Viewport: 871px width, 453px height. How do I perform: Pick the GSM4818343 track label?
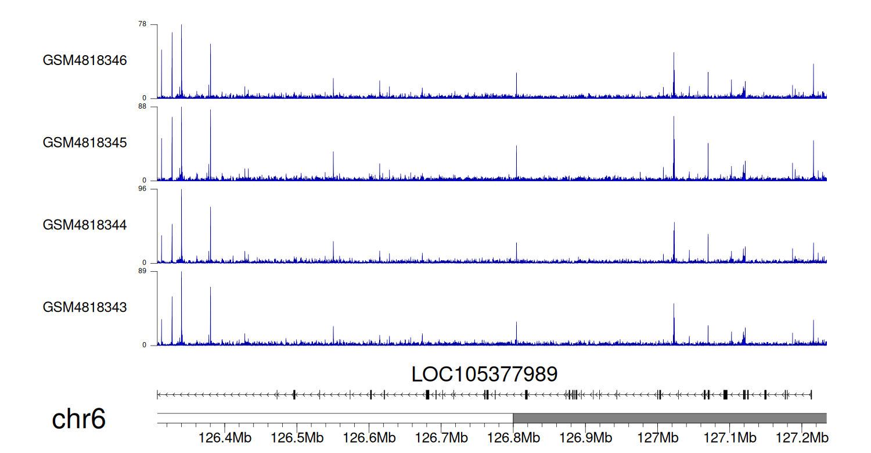point(85,307)
